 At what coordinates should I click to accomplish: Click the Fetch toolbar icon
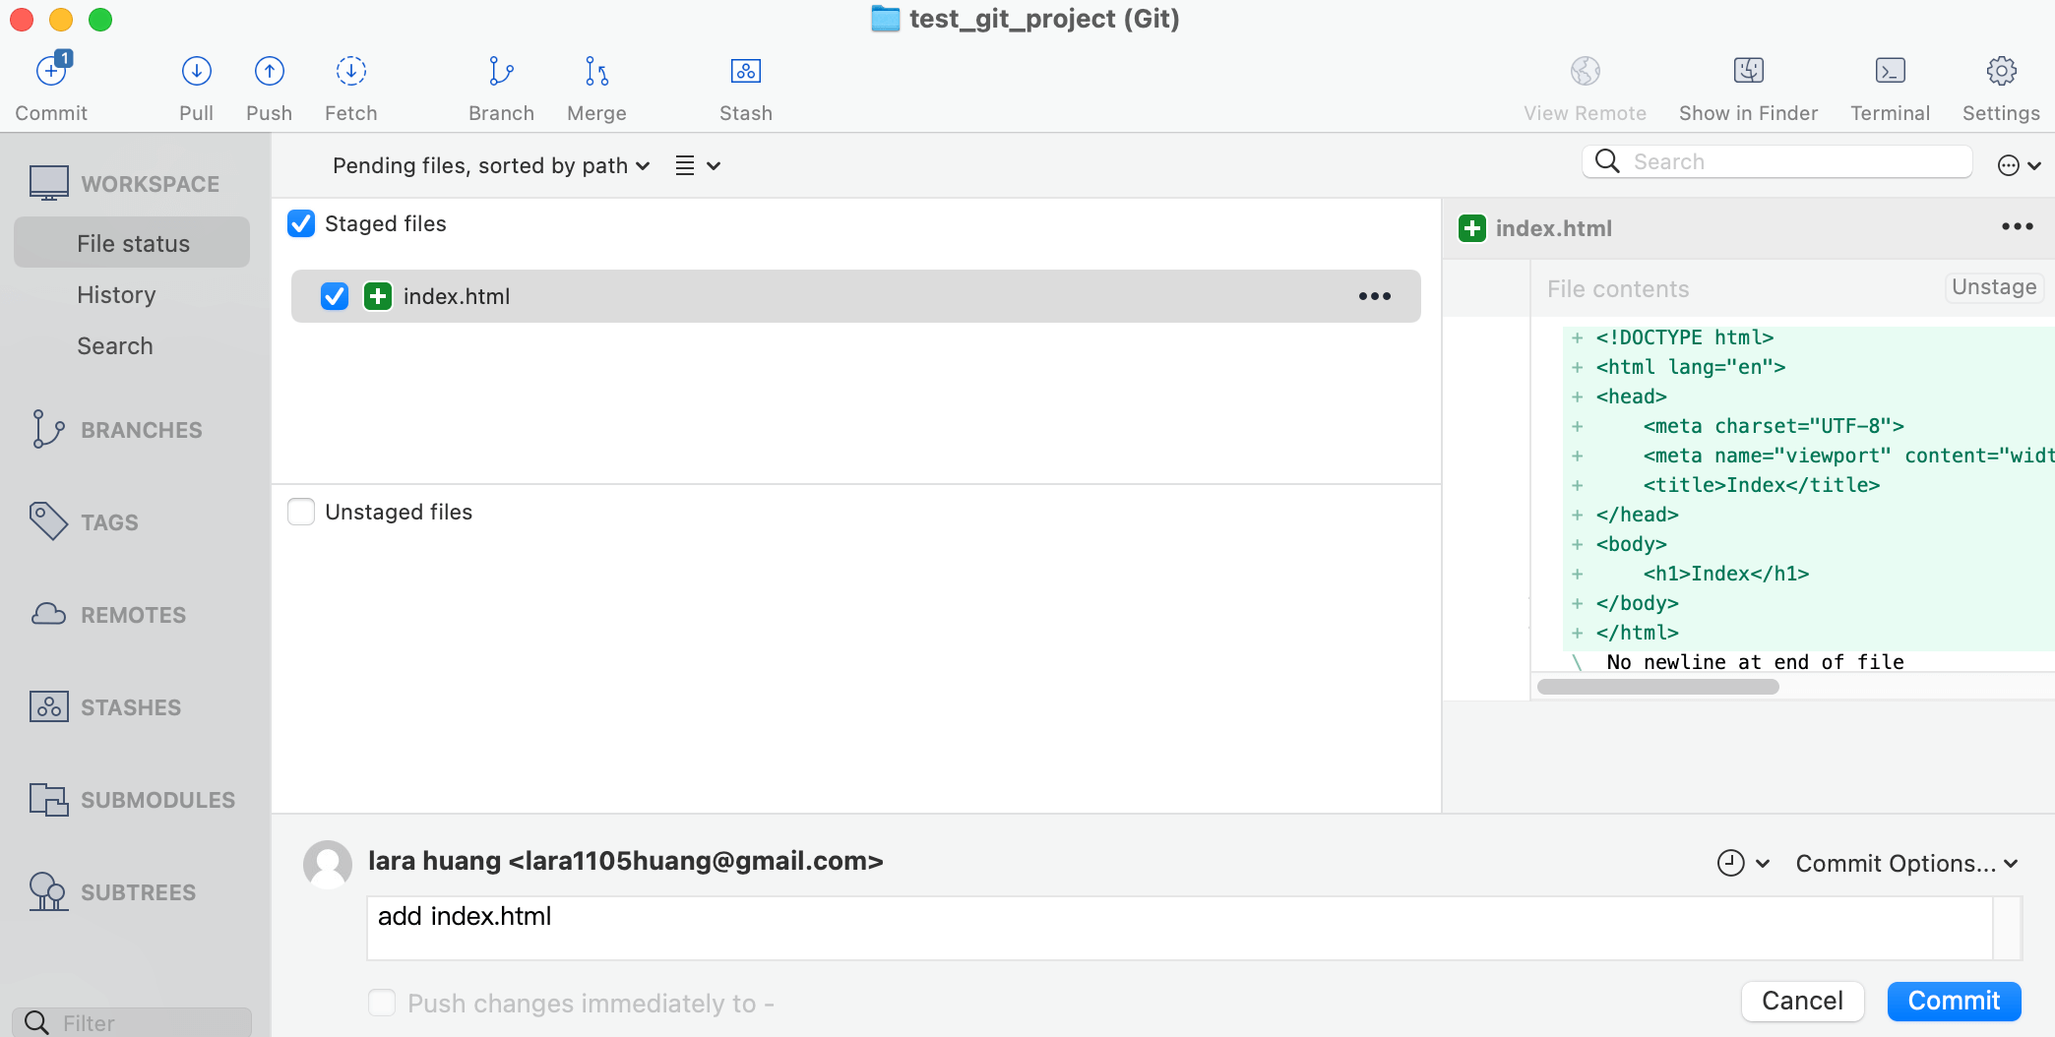[x=350, y=73]
